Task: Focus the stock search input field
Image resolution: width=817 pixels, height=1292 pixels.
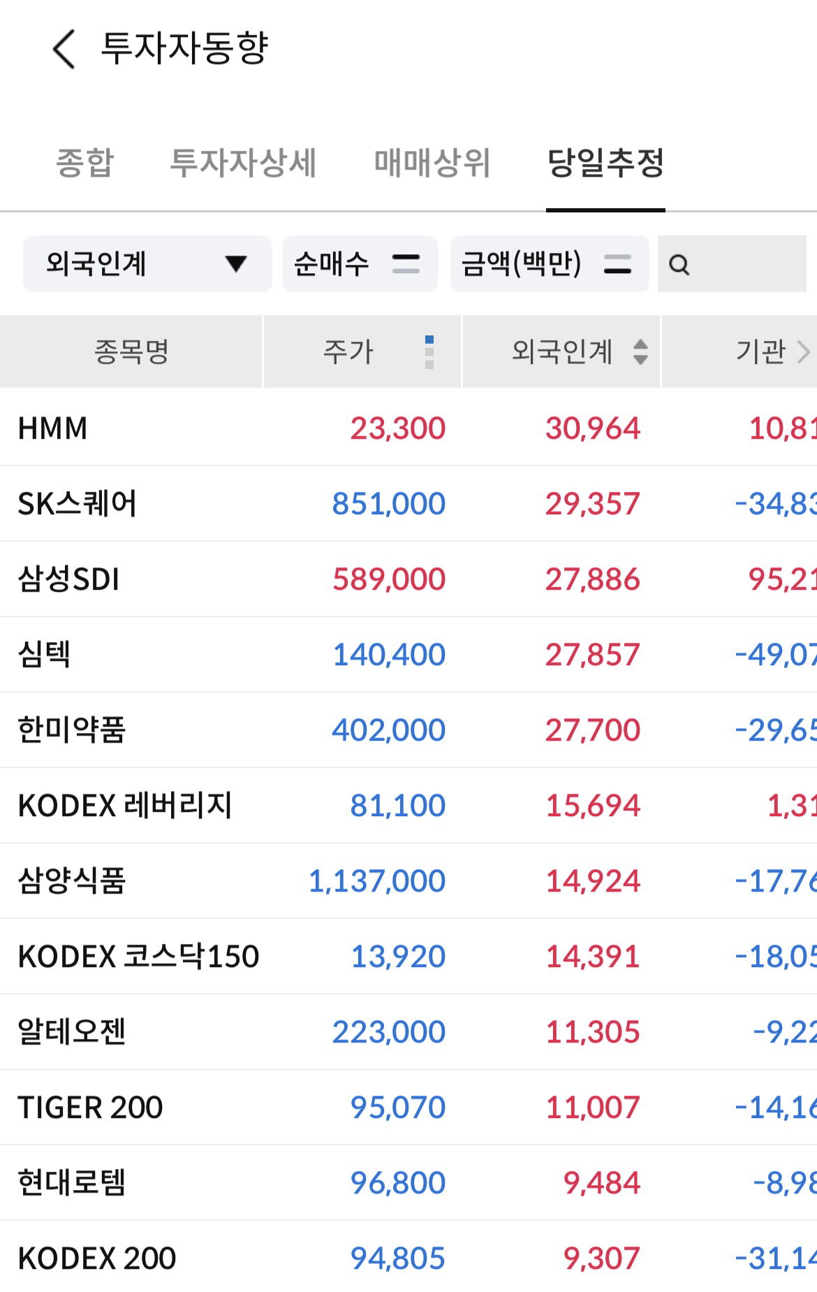Action: pyautogui.click(x=732, y=263)
